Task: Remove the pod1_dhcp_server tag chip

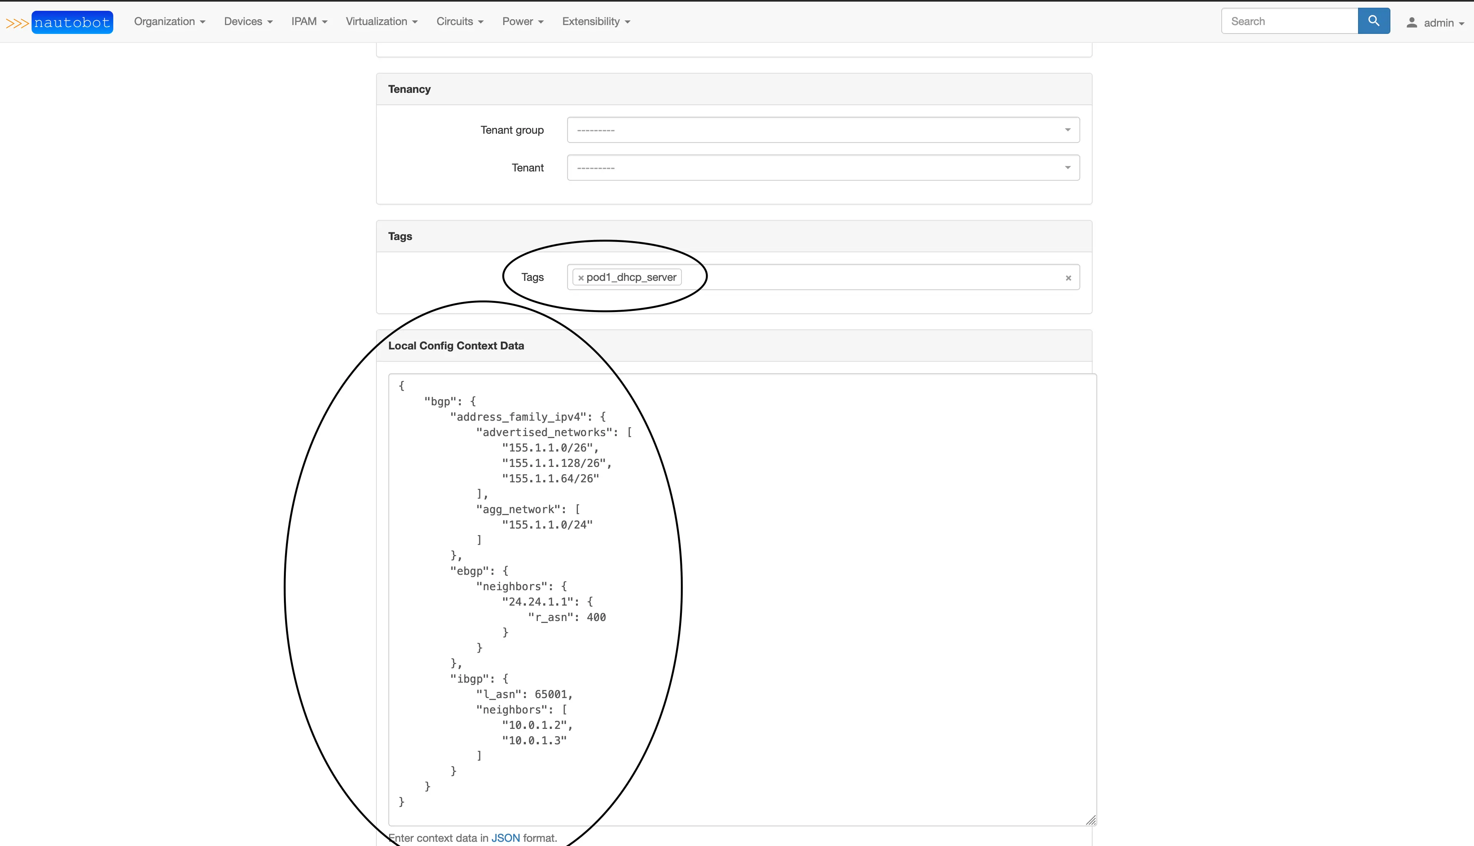Action: pos(581,278)
